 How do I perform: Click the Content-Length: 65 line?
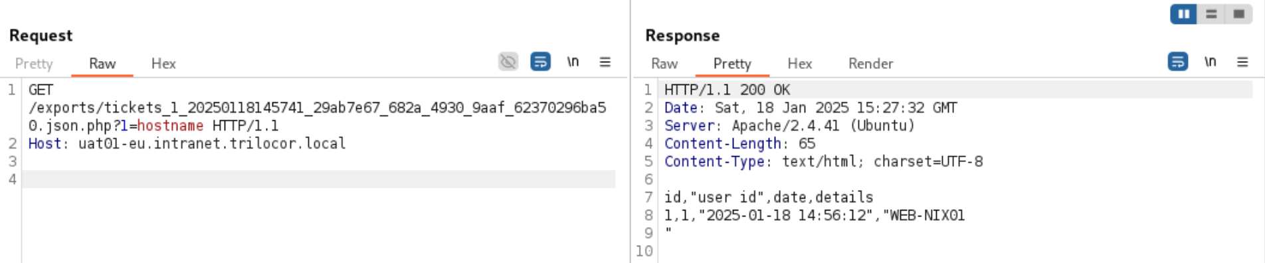point(739,143)
